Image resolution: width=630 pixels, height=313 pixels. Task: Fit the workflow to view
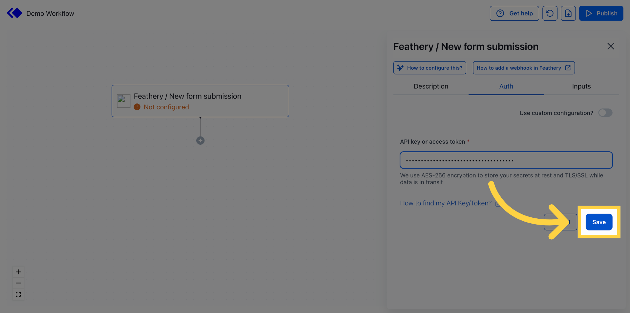(x=18, y=294)
